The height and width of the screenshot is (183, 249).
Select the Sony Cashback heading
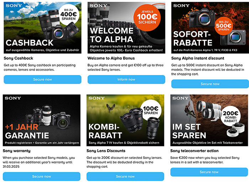point(18,58)
